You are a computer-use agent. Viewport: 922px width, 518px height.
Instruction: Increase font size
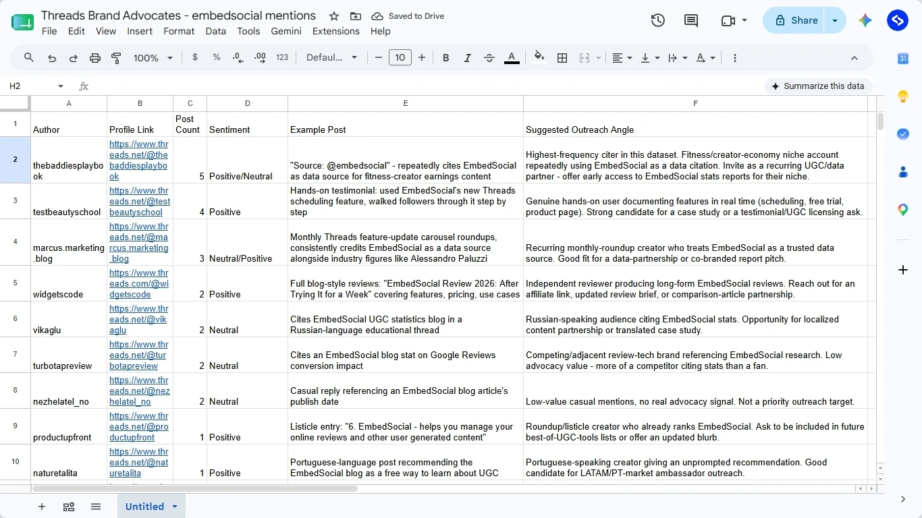pyautogui.click(x=422, y=58)
